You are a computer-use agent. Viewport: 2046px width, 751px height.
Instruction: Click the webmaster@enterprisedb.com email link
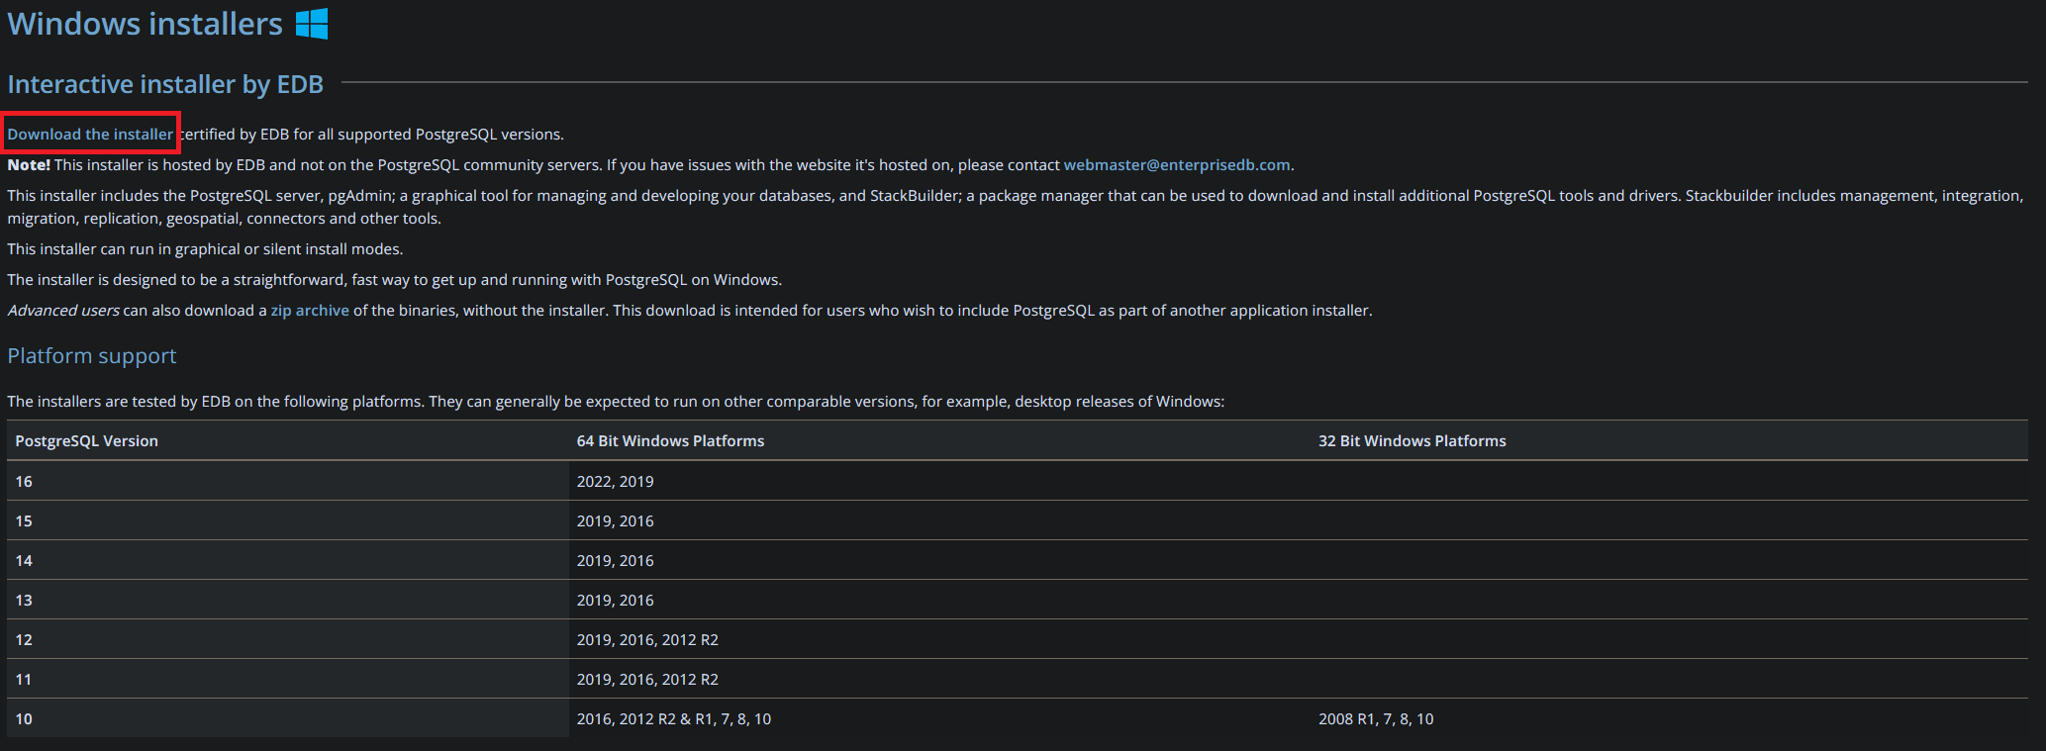pyautogui.click(x=1176, y=165)
